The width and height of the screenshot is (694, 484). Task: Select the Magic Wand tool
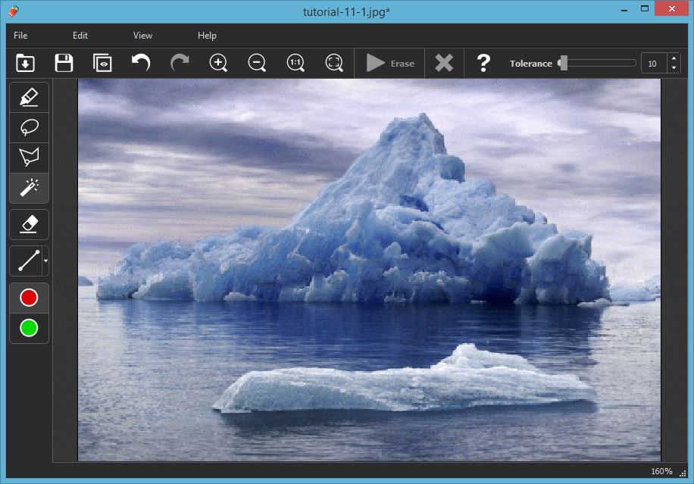[x=28, y=188]
